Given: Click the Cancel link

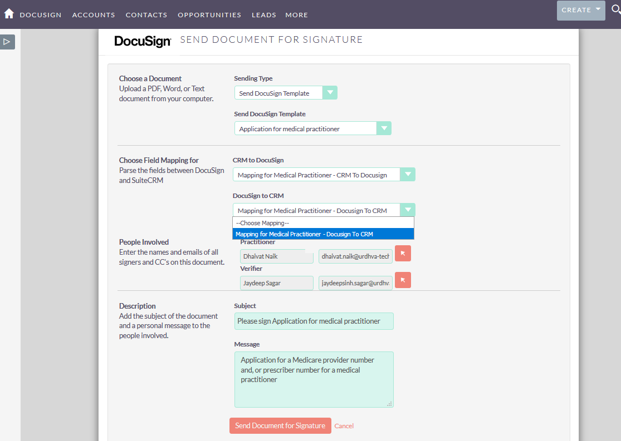Looking at the screenshot, I should [x=344, y=426].
